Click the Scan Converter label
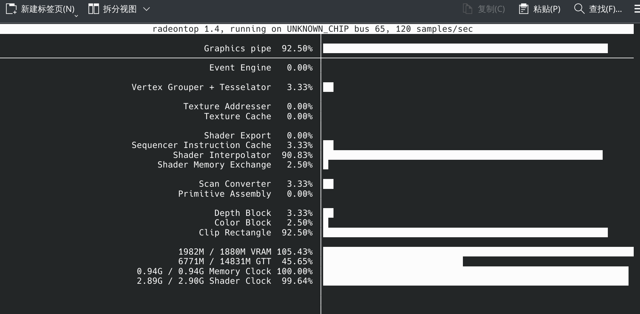The height and width of the screenshot is (314, 640). (235, 184)
